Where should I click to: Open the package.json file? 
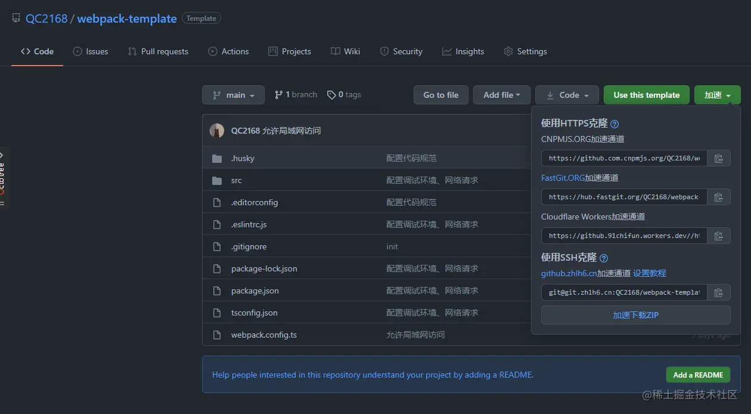(x=255, y=291)
